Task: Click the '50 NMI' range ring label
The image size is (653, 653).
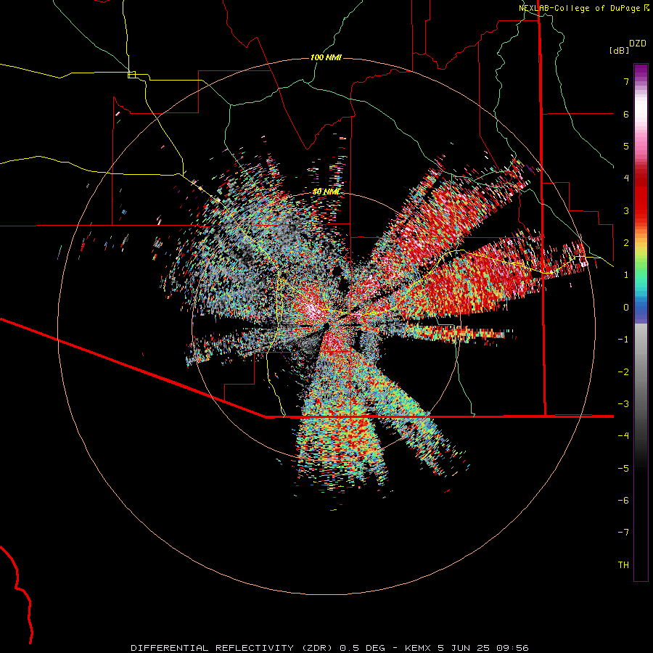Action: click(x=326, y=192)
